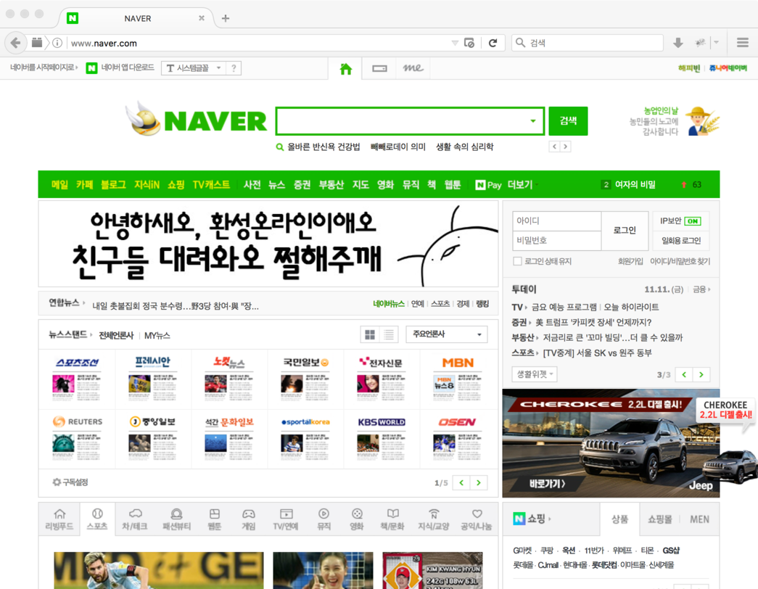
Task: Click the green N app download icon
Action: pos(91,68)
